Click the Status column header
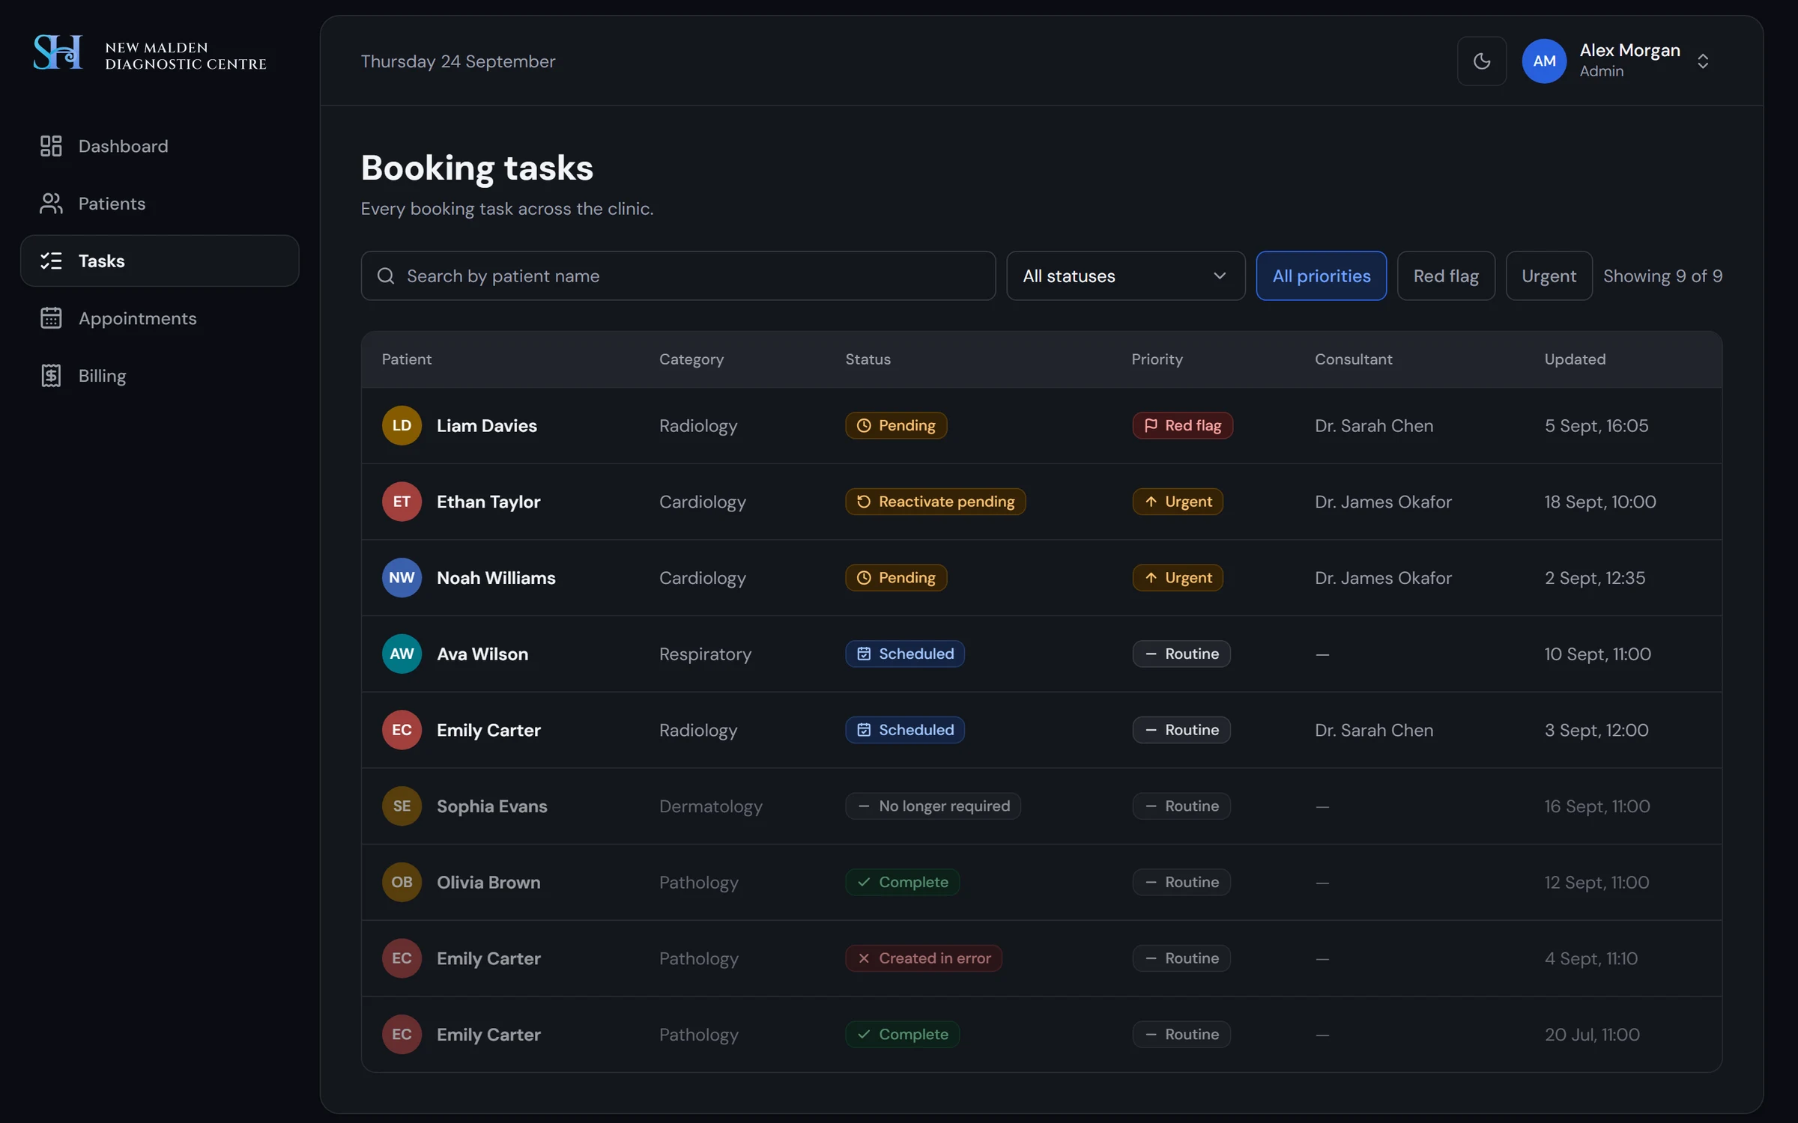This screenshot has height=1123, width=1798. (868, 359)
